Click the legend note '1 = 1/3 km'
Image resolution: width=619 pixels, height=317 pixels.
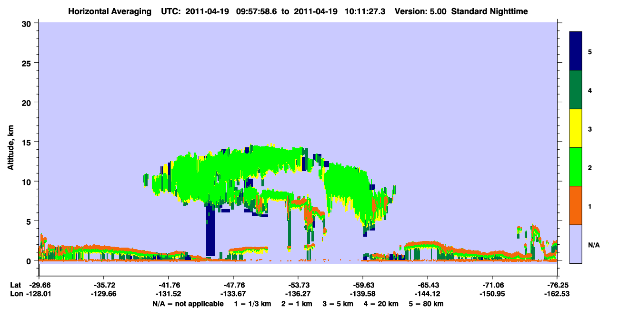coord(252,304)
